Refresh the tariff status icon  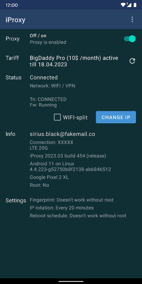point(132,61)
